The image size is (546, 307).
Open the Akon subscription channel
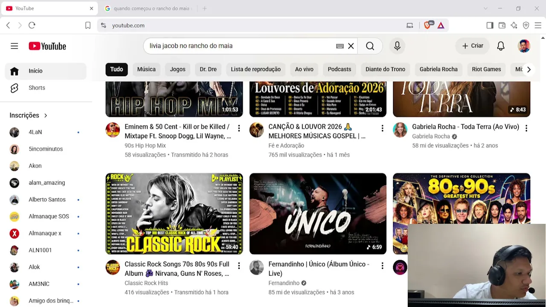click(x=46, y=166)
